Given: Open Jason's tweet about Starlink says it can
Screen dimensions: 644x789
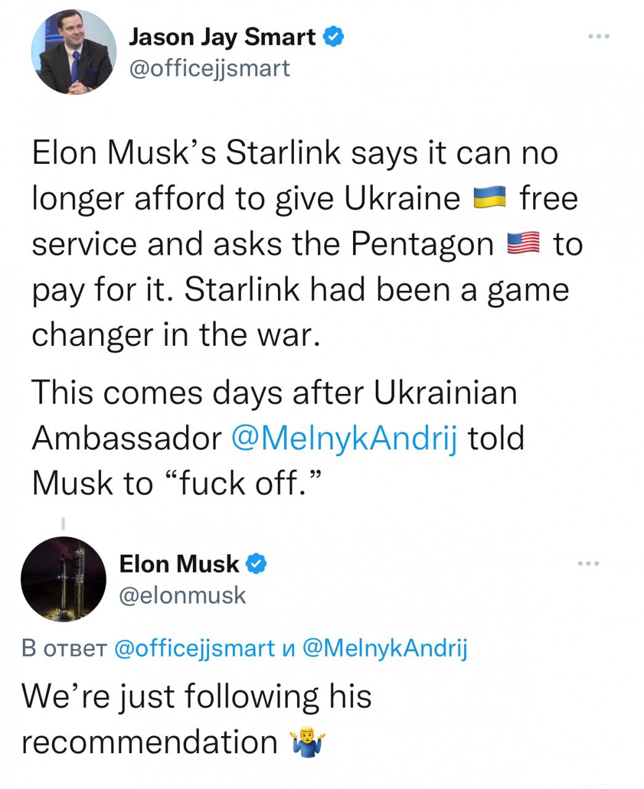Looking at the screenshot, I should coord(307,243).
